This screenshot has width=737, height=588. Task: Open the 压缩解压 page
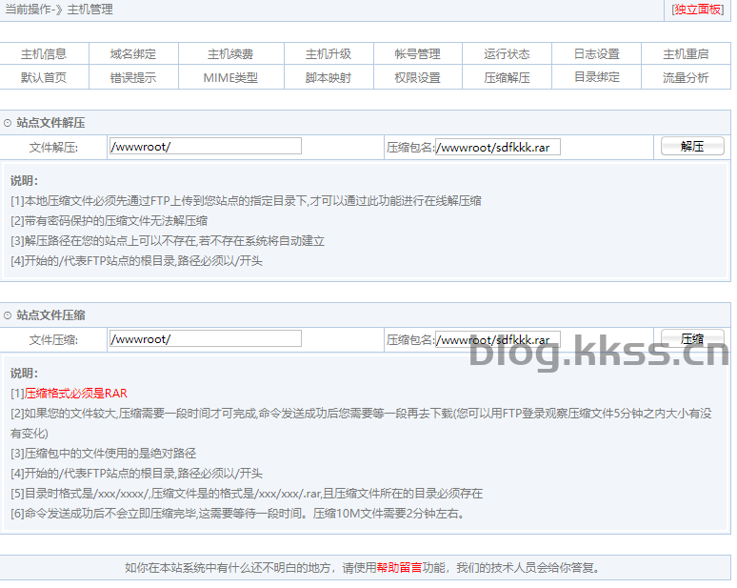[x=507, y=78]
